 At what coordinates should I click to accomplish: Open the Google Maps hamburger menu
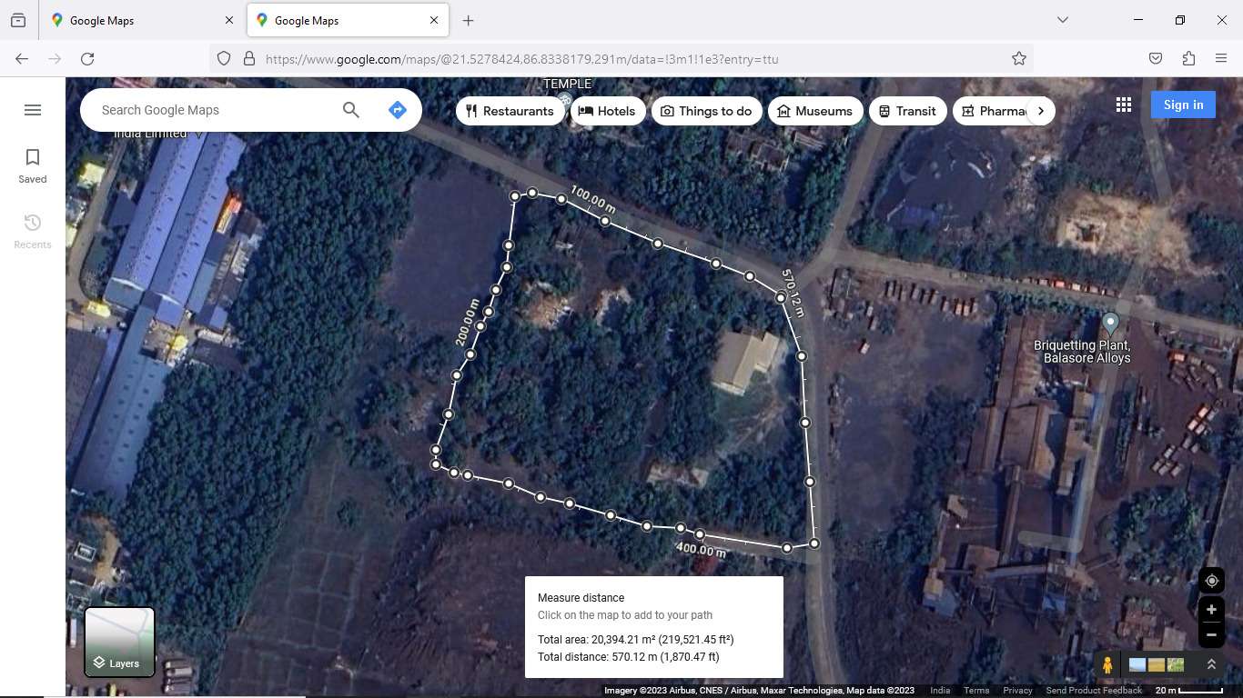pyautogui.click(x=33, y=110)
